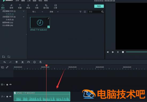147x102 pixels.
Task: Select 项目媒体文件 (1) in the tree
Action: coord(9,11)
